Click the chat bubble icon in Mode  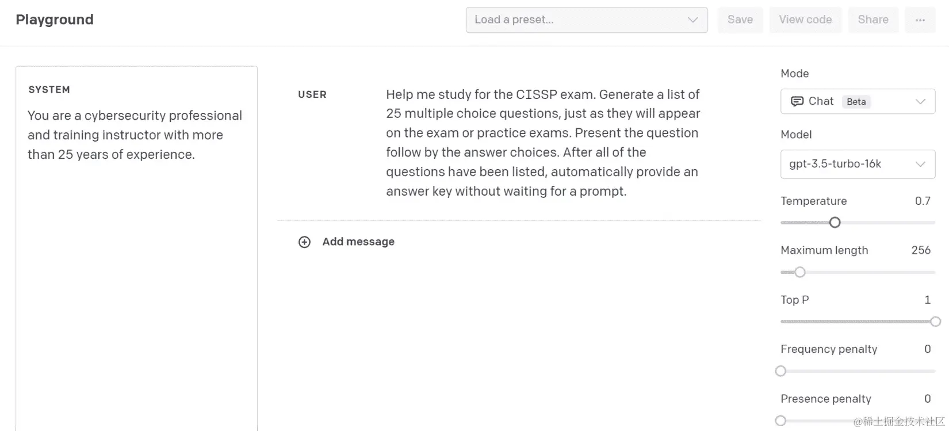click(797, 101)
